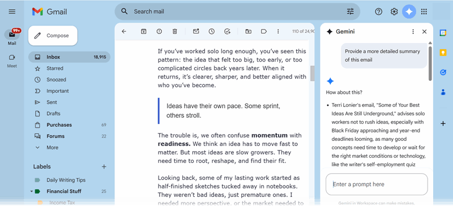The height and width of the screenshot is (206, 453).
Task: Click the Gmail logo
Action: pyautogui.click(x=49, y=11)
